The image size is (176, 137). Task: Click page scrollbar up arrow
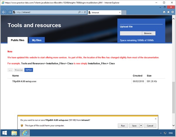(174, 19)
